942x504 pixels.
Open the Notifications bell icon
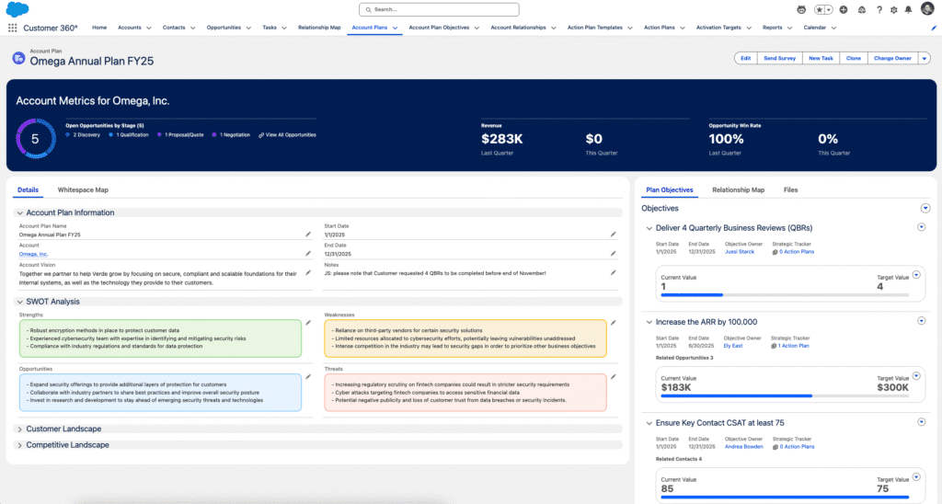point(908,9)
